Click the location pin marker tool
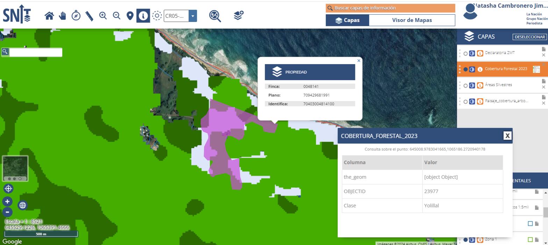This screenshot has height=245, width=548. point(130,16)
